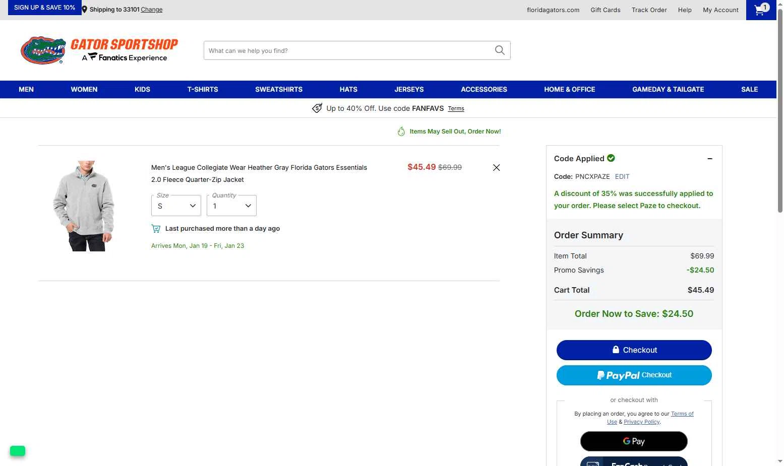
Task: Remove jacket from cart with X
Action: pyautogui.click(x=496, y=167)
